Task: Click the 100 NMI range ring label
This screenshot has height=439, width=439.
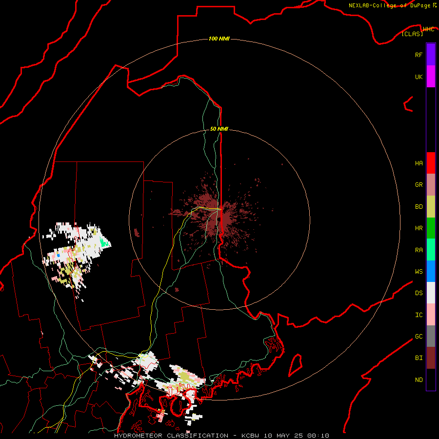Action: click(219, 39)
